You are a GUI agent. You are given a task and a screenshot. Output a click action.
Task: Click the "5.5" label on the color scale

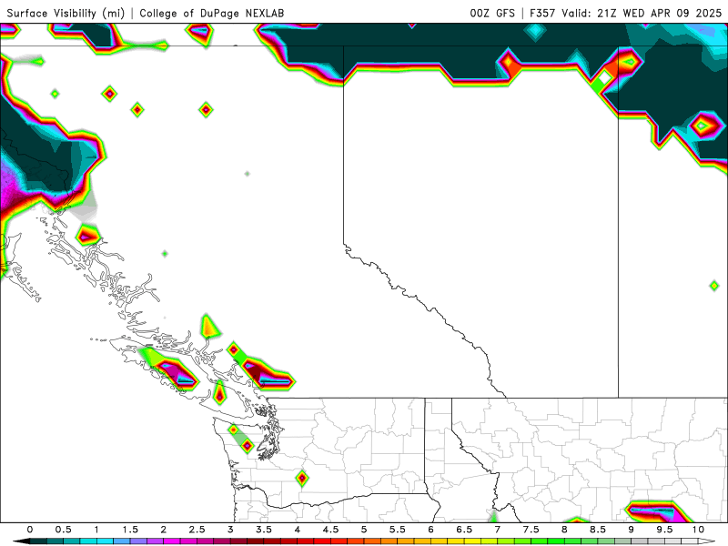398,530
